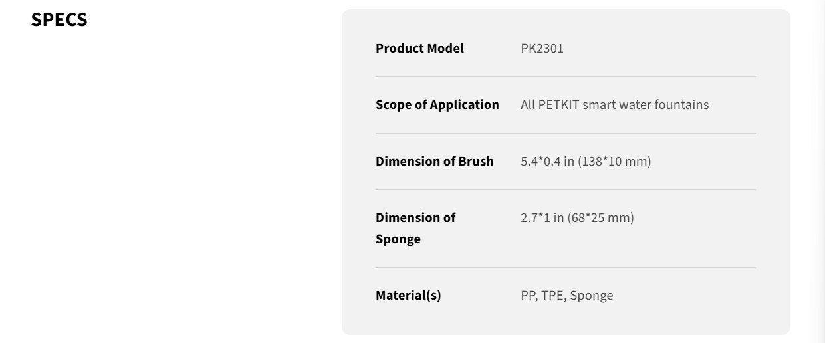Click the (68*25 mm) metric value
This screenshot has height=343, width=825.
click(x=601, y=217)
